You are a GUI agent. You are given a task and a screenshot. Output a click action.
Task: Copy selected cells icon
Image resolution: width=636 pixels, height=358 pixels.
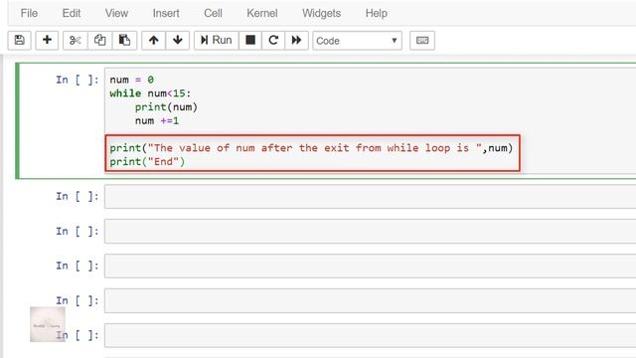99,40
